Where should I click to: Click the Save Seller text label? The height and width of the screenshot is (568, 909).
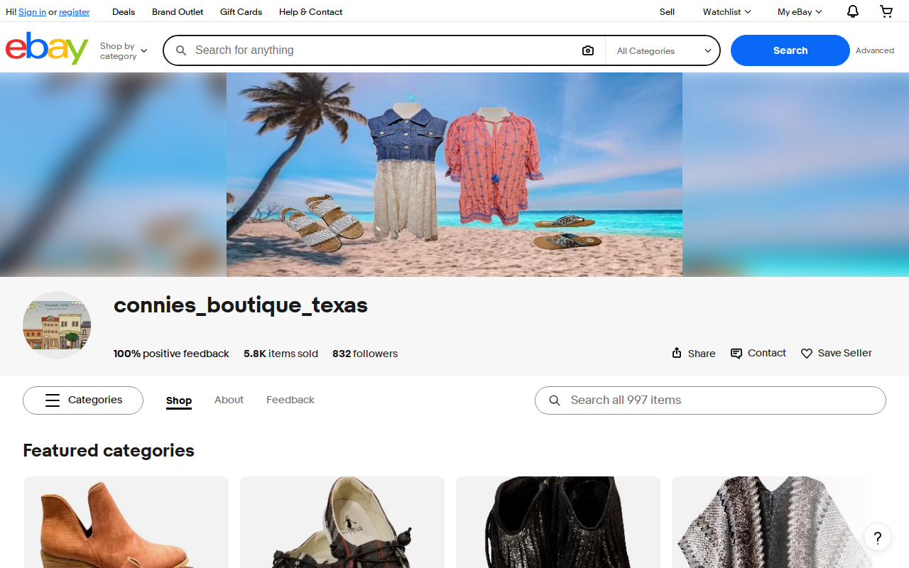click(845, 353)
